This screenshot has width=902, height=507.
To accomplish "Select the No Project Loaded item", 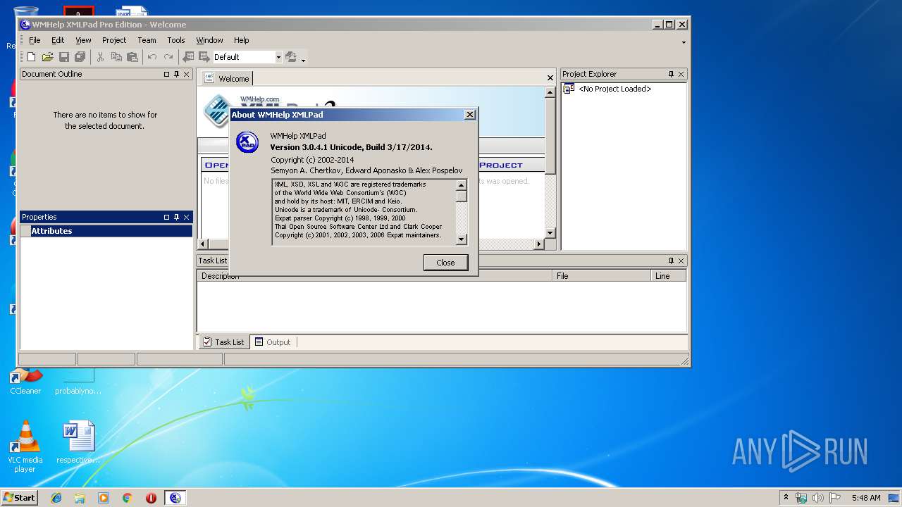I will click(x=614, y=89).
